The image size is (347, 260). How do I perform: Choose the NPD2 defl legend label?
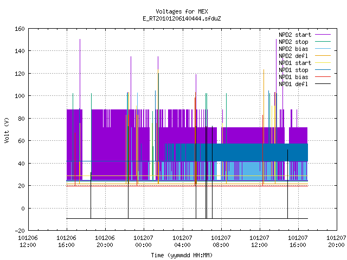tap(293, 56)
